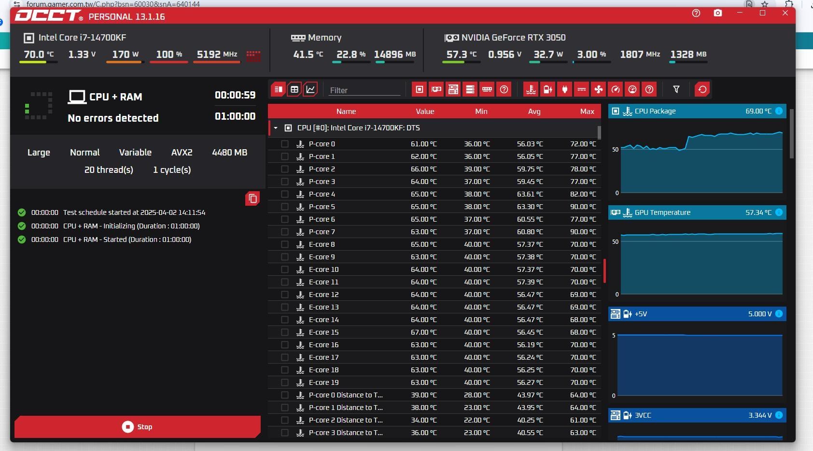The height and width of the screenshot is (451, 813).
Task: Check the E-core 19 checkbox
Action: pyautogui.click(x=285, y=382)
